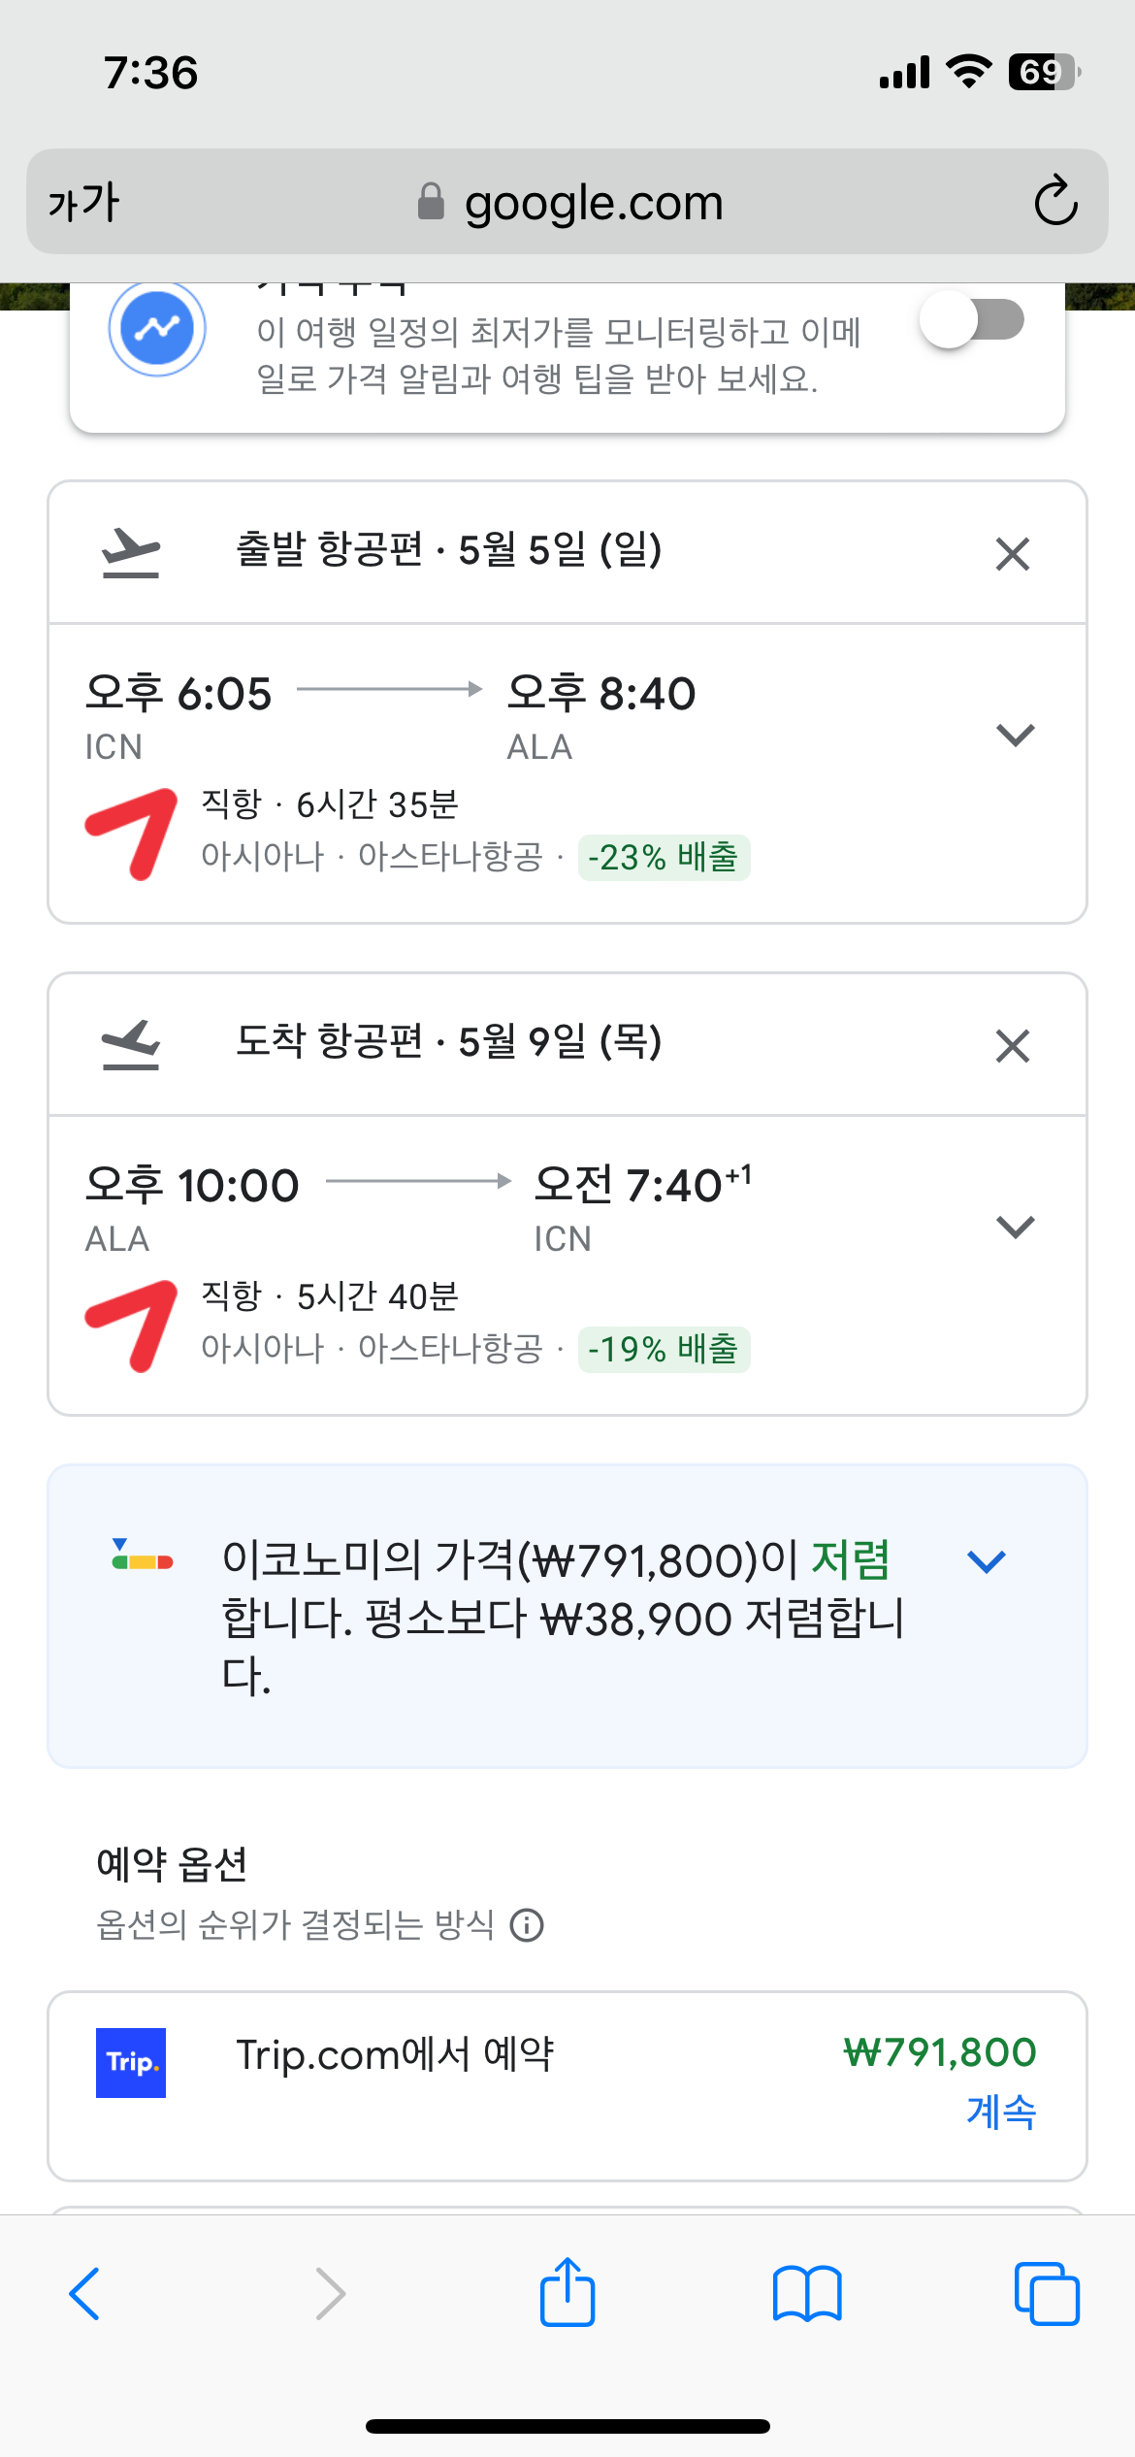Expand the ALA to ICN flight details
Image resolution: width=1135 pixels, height=2457 pixels.
(x=1015, y=1227)
